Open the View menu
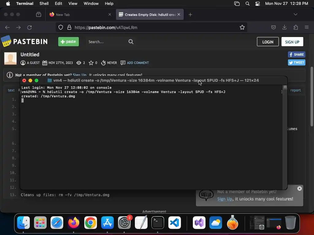Viewport: 314px width, 235px height. [x=73, y=4]
